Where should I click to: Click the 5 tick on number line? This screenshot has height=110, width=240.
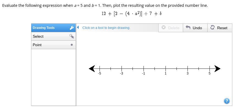(209, 69)
